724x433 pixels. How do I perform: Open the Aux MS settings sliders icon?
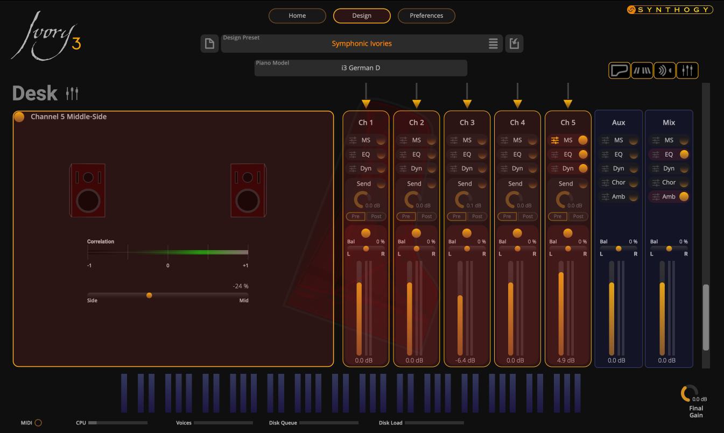pos(606,140)
